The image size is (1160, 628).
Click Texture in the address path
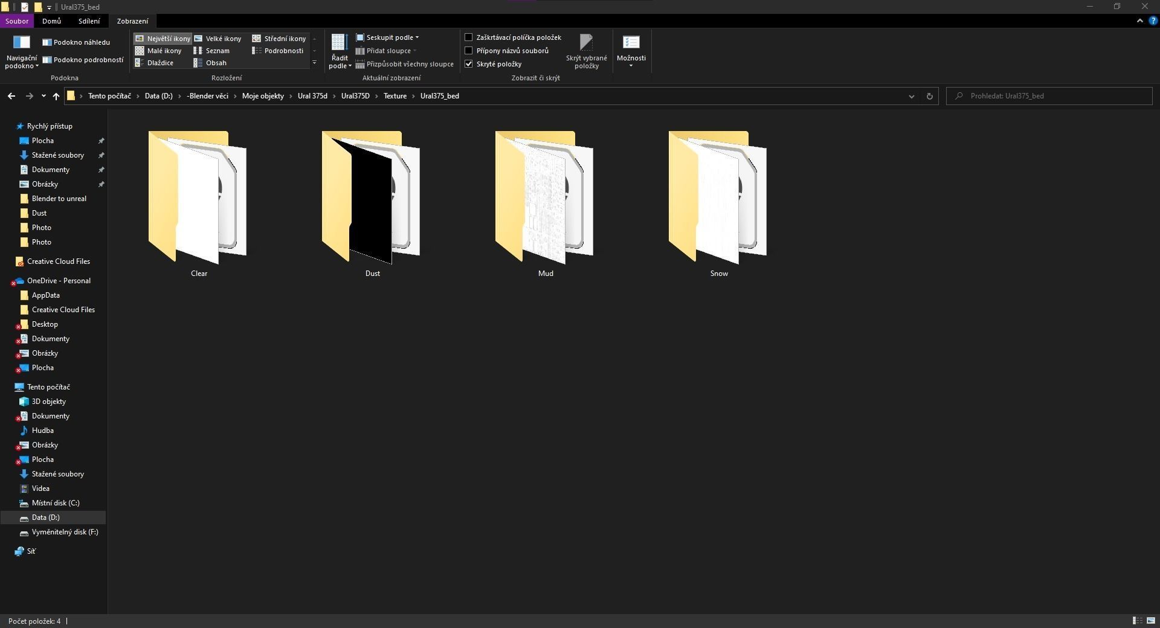pos(395,96)
